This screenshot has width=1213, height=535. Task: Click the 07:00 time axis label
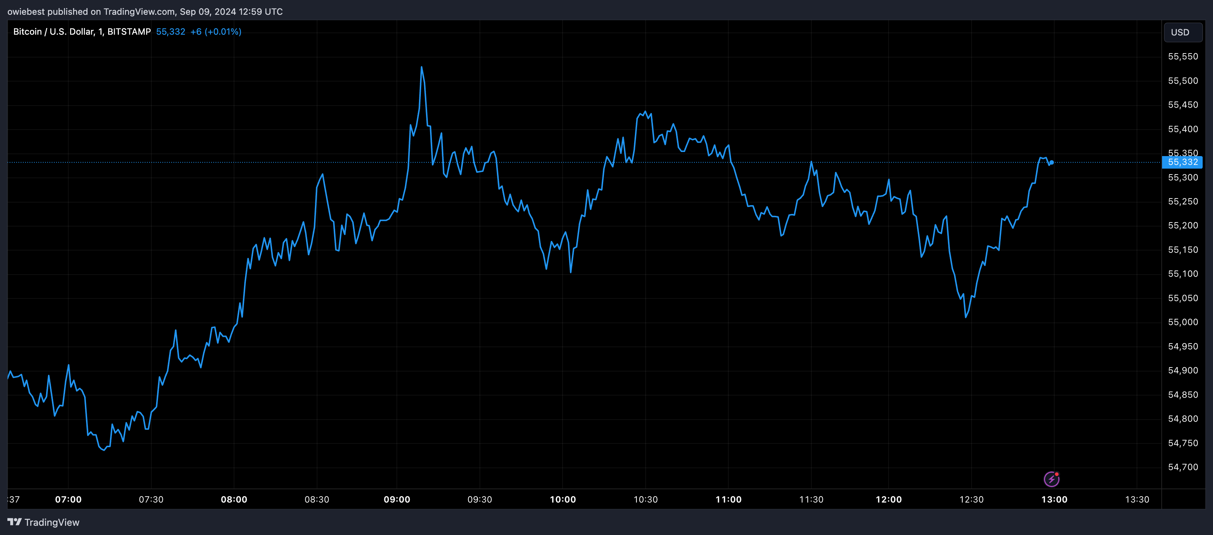click(68, 499)
